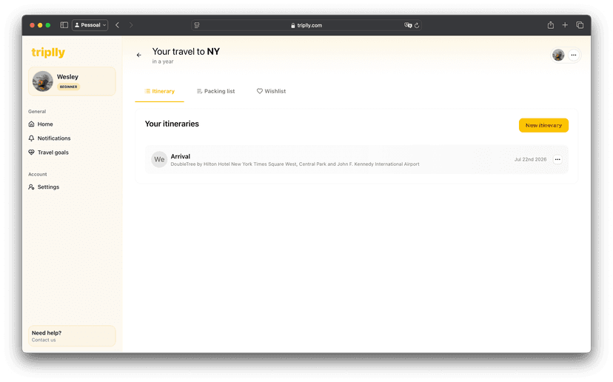Click the We badge on Arrival row

[x=159, y=159]
